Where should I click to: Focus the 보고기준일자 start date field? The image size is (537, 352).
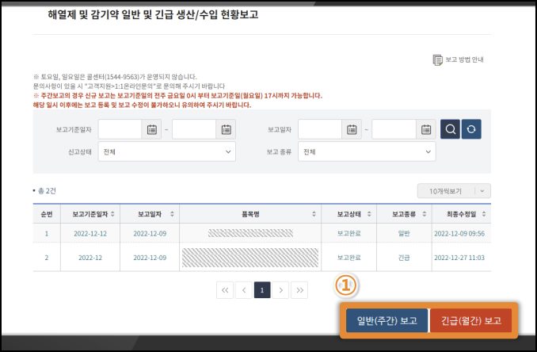(120, 129)
